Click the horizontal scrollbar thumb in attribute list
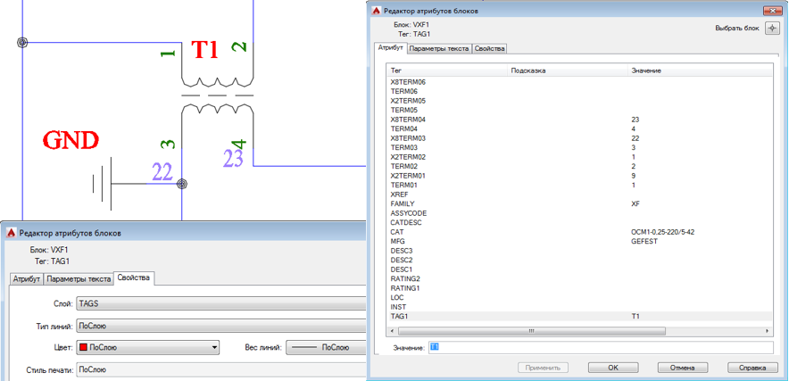This screenshot has width=789, height=381. pos(532,331)
